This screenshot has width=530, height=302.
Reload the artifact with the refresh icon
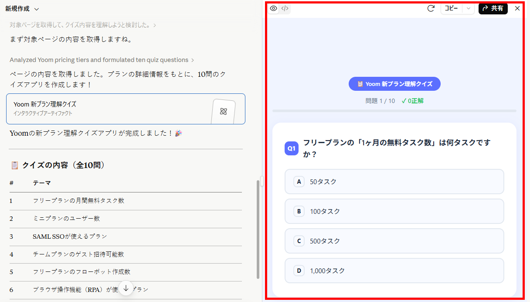[431, 8]
